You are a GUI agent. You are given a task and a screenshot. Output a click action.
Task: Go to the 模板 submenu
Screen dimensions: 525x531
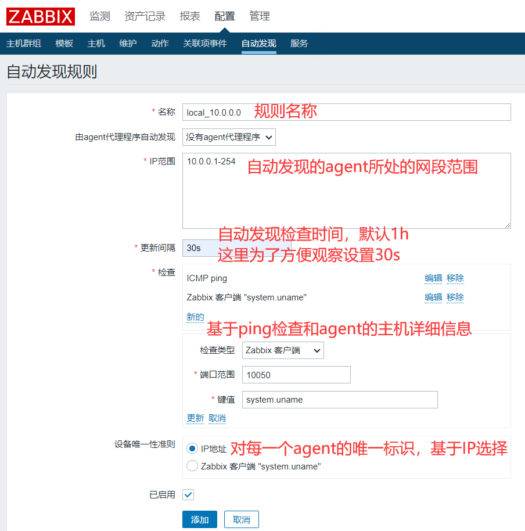point(64,44)
